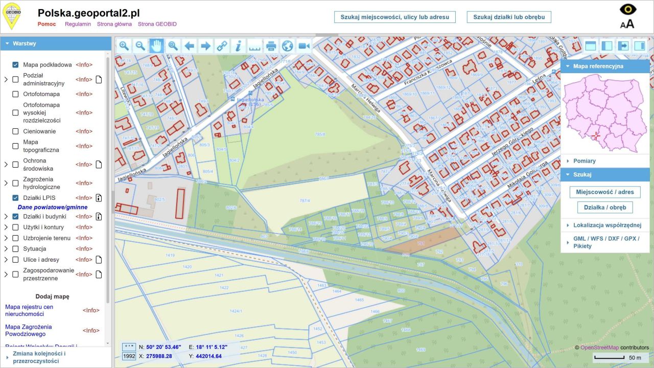Click the eye accessibility contrast icon
The width and height of the screenshot is (654, 368).
[628, 10]
